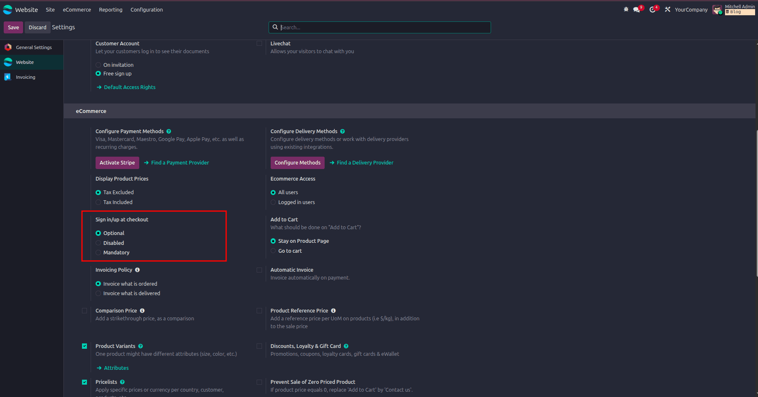Open help icon next to Pricelists
Screen dimensions: 758x397
122,382
